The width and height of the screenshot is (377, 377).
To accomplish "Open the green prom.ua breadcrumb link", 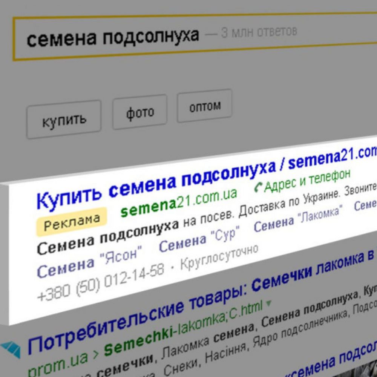I will click(x=57, y=364).
